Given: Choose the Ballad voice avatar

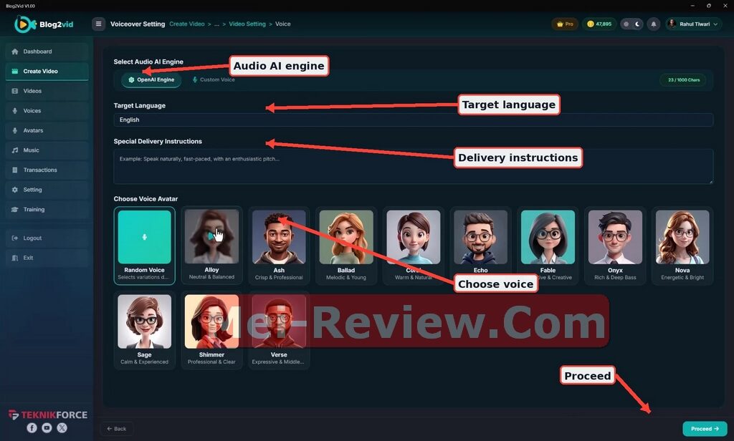Looking at the screenshot, I should 346,246.
